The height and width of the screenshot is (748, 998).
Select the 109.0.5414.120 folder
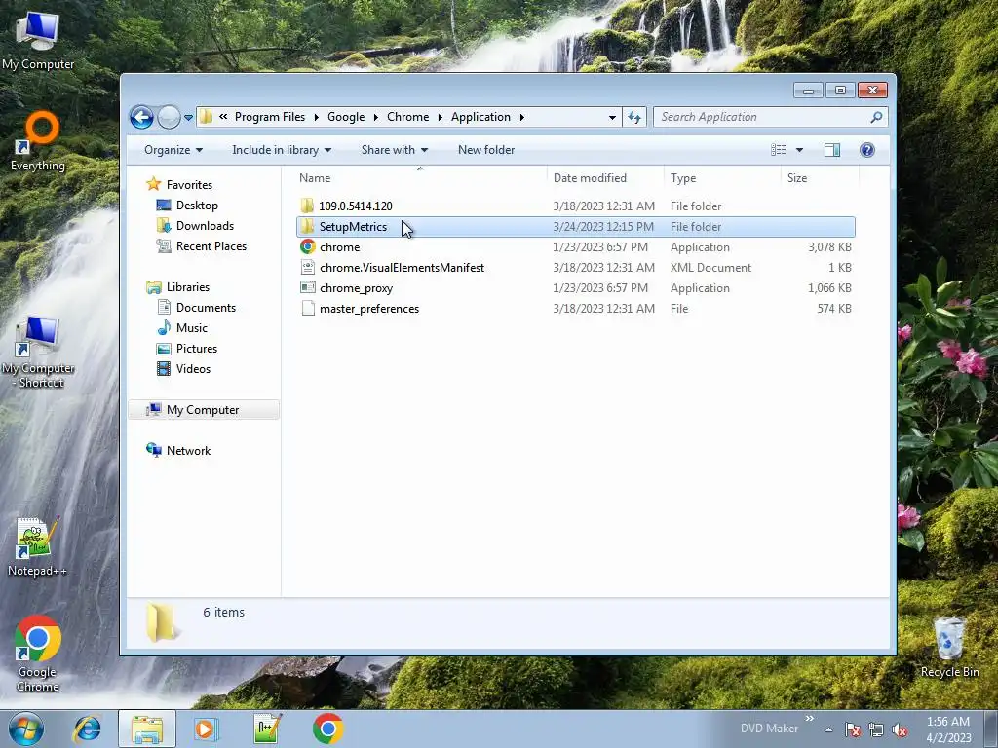(x=575, y=206)
